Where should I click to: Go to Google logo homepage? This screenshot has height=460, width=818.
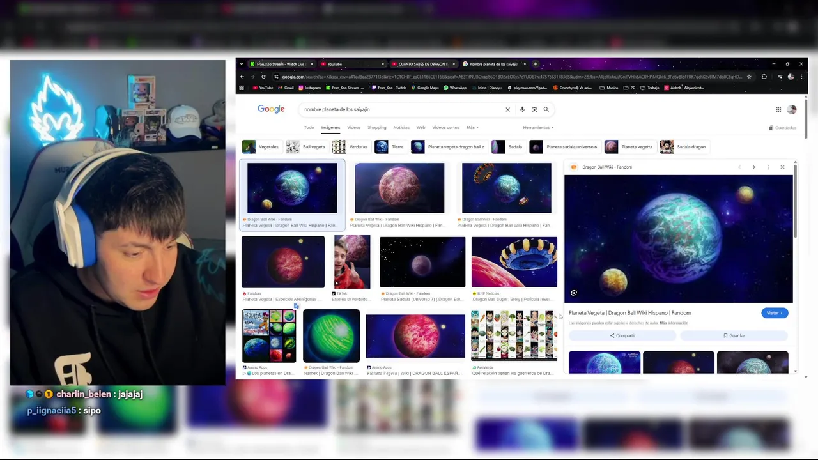coord(271,109)
